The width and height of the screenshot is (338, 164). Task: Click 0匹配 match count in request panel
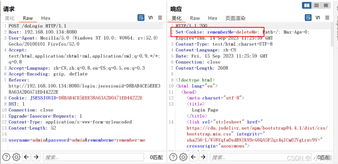point(156,157)
